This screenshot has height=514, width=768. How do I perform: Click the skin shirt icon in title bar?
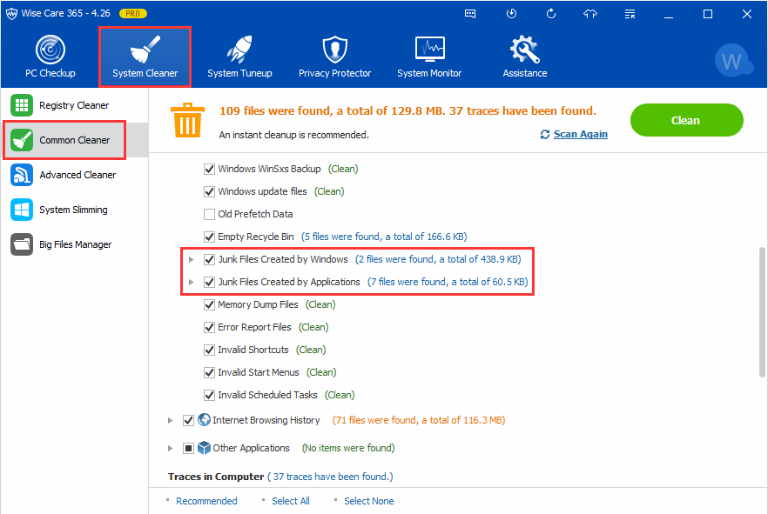590,14
